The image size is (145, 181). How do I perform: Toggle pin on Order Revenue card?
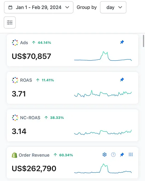(x=122, y=154)
